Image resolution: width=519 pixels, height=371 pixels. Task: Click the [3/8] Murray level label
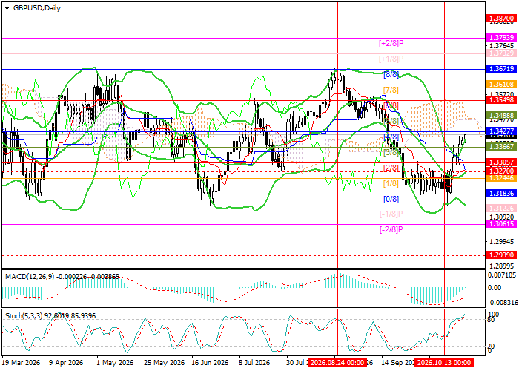click(x=391, y=152)
